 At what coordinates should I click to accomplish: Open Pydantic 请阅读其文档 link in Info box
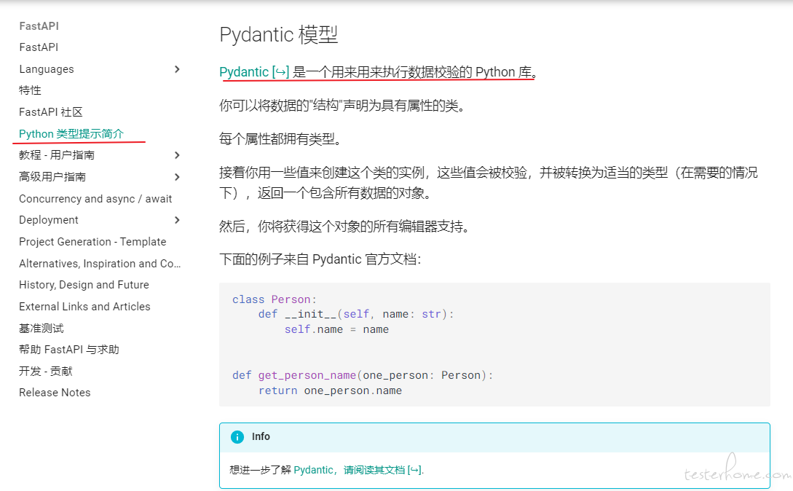[358, 470]
